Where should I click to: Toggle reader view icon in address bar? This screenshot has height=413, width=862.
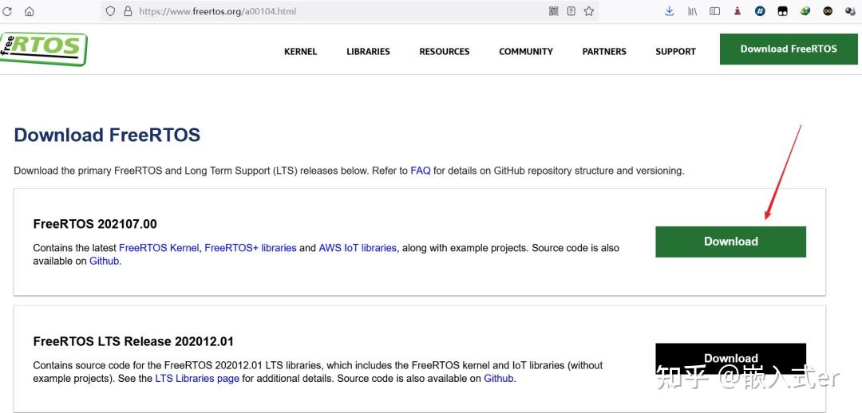[571, 11]
